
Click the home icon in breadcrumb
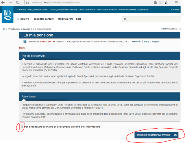(x=4, y=29)
